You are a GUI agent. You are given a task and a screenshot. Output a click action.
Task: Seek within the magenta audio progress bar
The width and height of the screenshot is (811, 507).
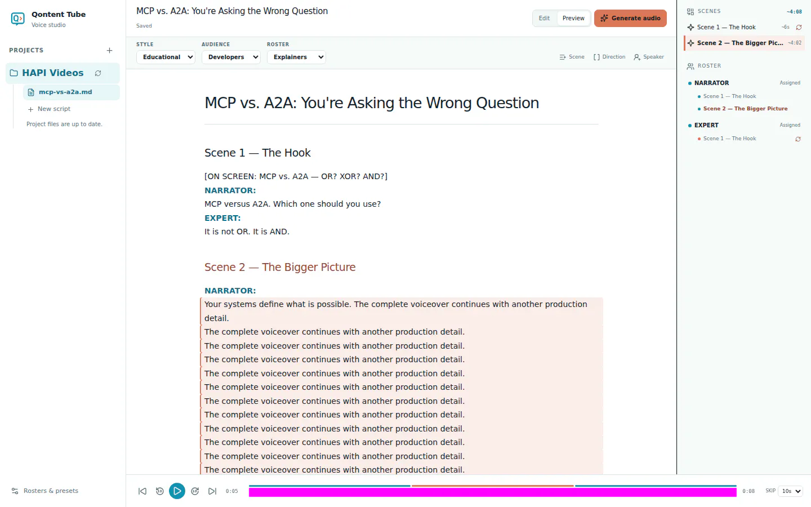pyautogui.click(x=493, y=493)
